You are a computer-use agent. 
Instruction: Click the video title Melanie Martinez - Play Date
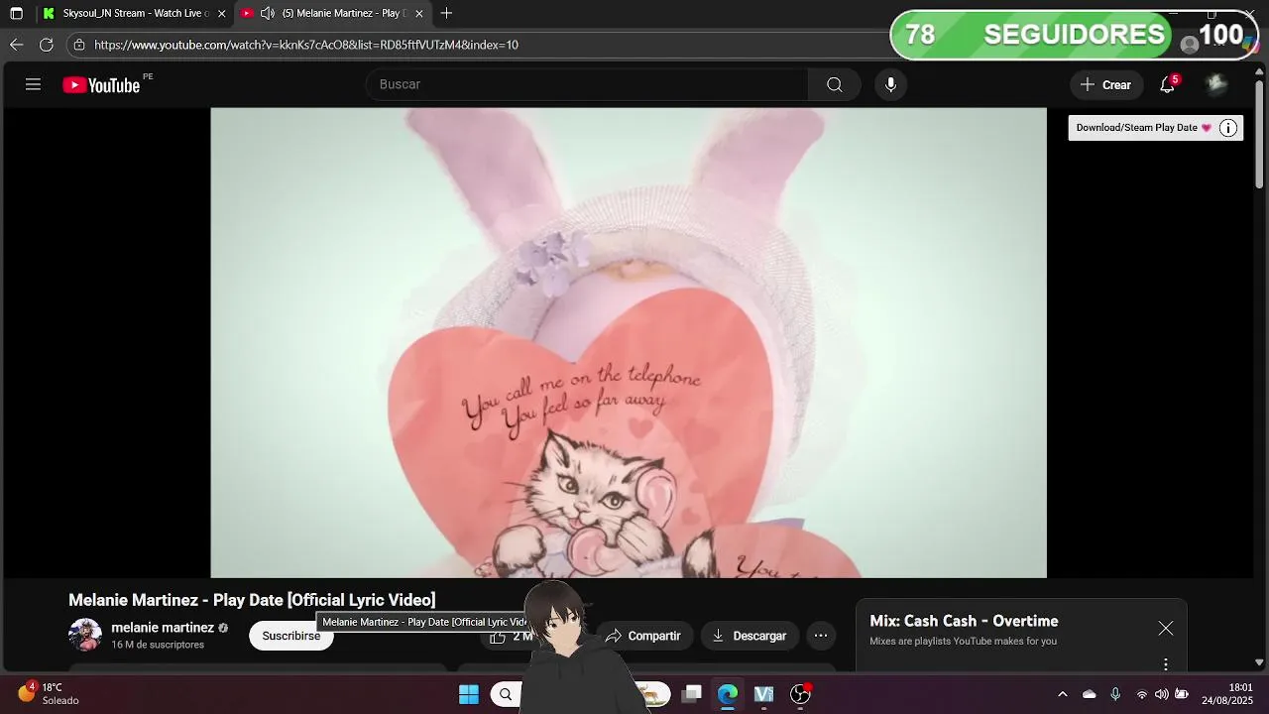(x=252, y=600)
